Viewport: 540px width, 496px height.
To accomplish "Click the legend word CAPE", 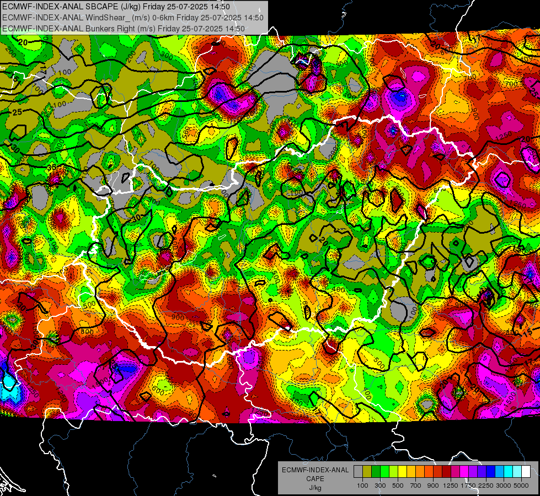I will 315,478.
